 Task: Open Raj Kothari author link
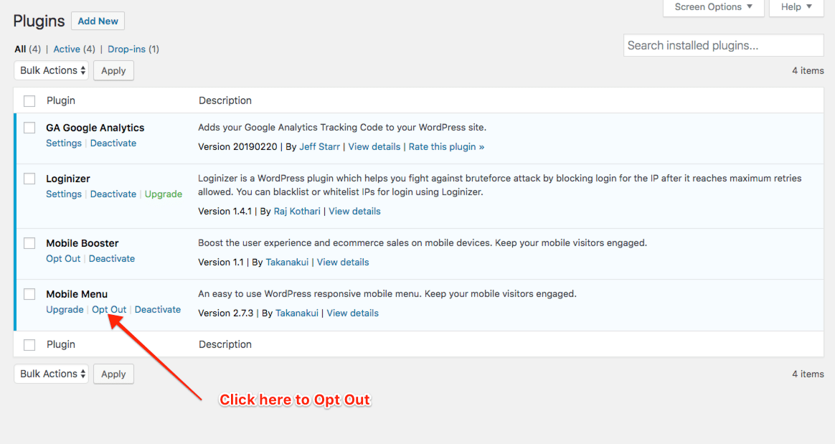(297, 212)
